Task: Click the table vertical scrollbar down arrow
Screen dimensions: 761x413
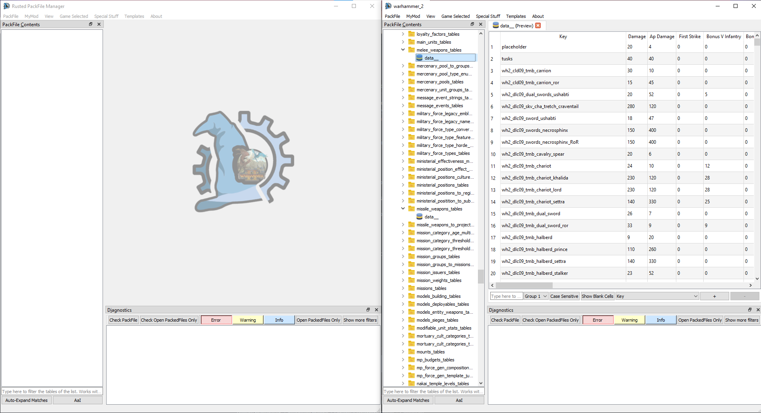Action: (757, 279)
